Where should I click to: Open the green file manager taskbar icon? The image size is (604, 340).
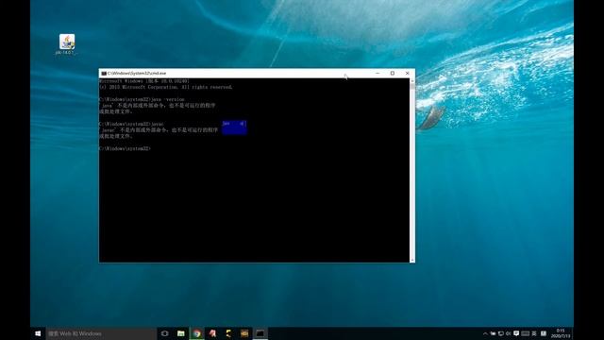coord(180,333)
